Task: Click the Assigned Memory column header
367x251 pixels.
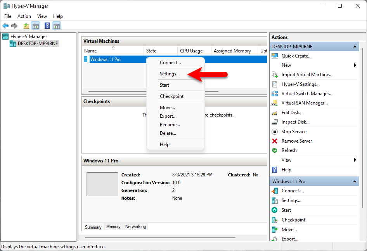Action: click(x=234, y=51)
